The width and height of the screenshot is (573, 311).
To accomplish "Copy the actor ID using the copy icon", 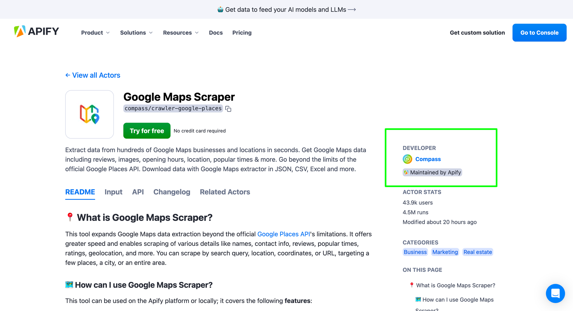I will pos(228,109).
